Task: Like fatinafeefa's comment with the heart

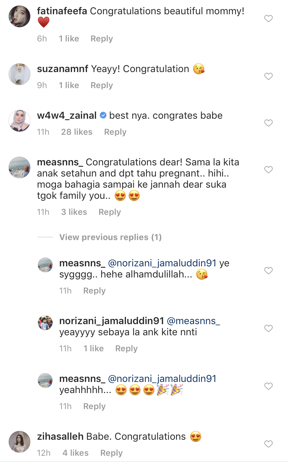Action: pos(268,18)
